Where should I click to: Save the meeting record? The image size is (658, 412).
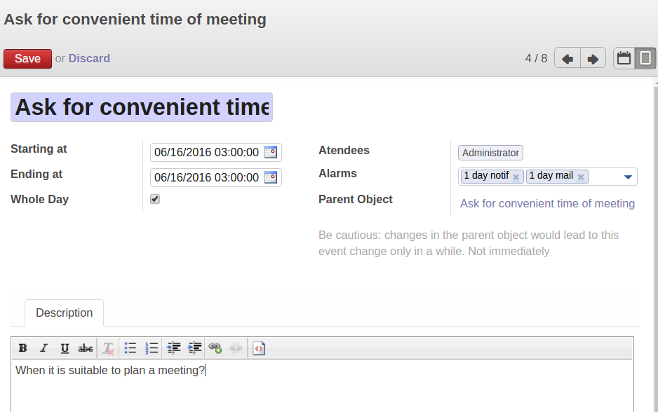[27, 59]
